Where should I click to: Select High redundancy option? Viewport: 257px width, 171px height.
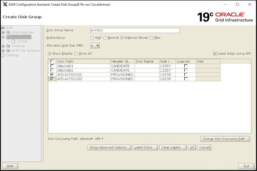92,38
